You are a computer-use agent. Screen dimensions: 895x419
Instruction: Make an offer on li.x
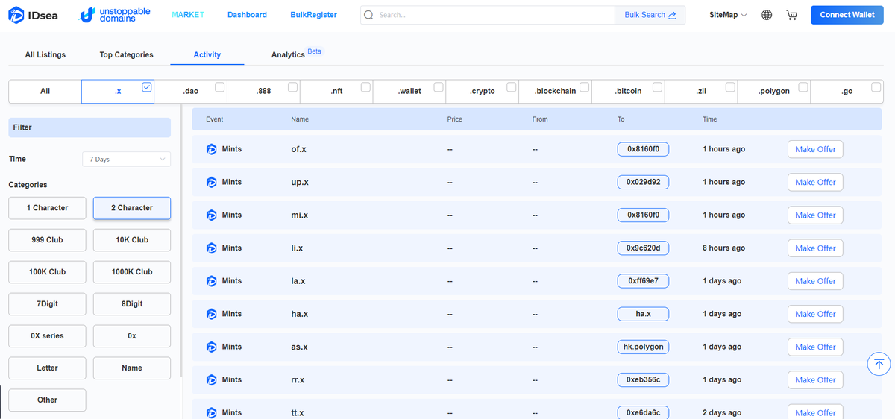click(x=815, y=248)
